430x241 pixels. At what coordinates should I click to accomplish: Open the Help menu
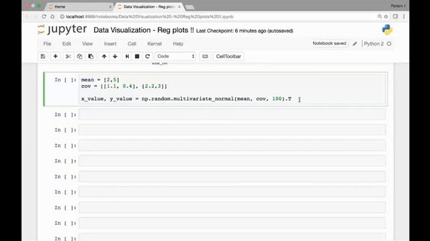pos(178,44)
